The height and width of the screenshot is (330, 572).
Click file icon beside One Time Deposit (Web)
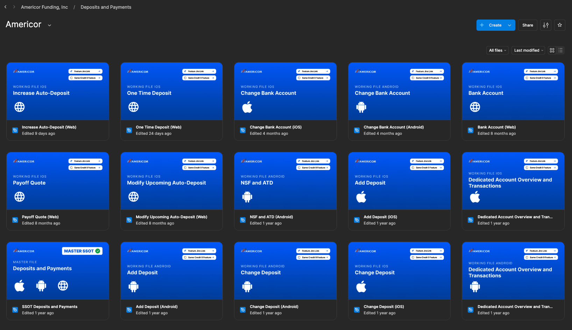[129, 130]
